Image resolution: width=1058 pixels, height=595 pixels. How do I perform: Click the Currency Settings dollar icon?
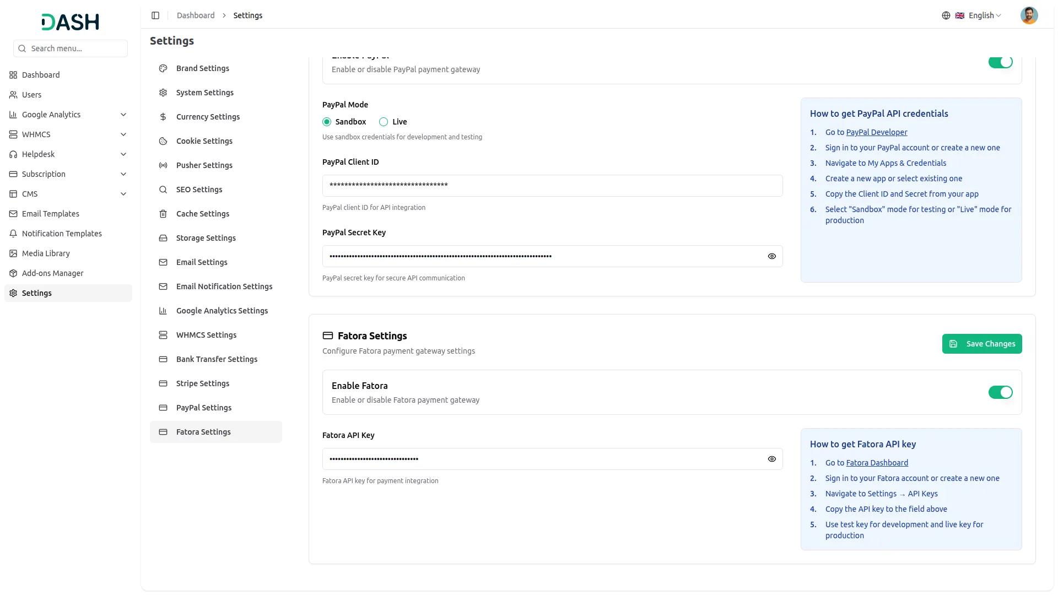coord(163,117)
